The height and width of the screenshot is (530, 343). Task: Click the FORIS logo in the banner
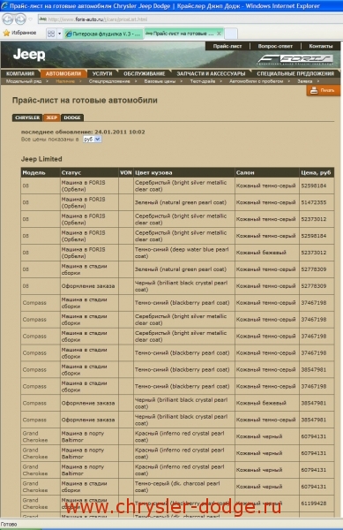coord(295,59)
